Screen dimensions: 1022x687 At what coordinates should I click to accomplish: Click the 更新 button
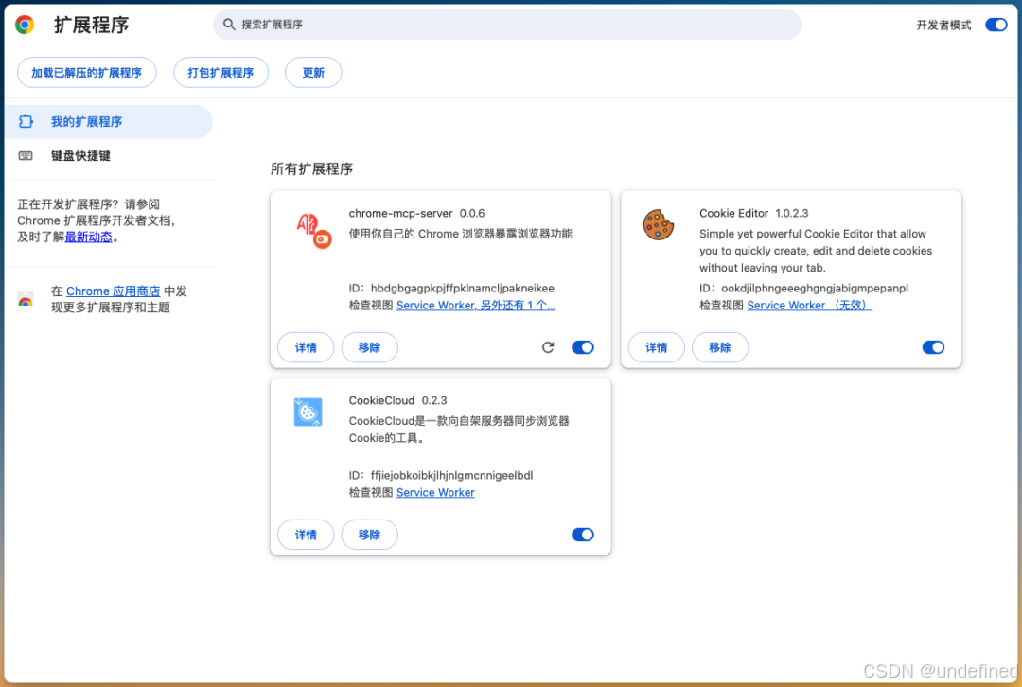pyautogui.click(x=313, y=72)
